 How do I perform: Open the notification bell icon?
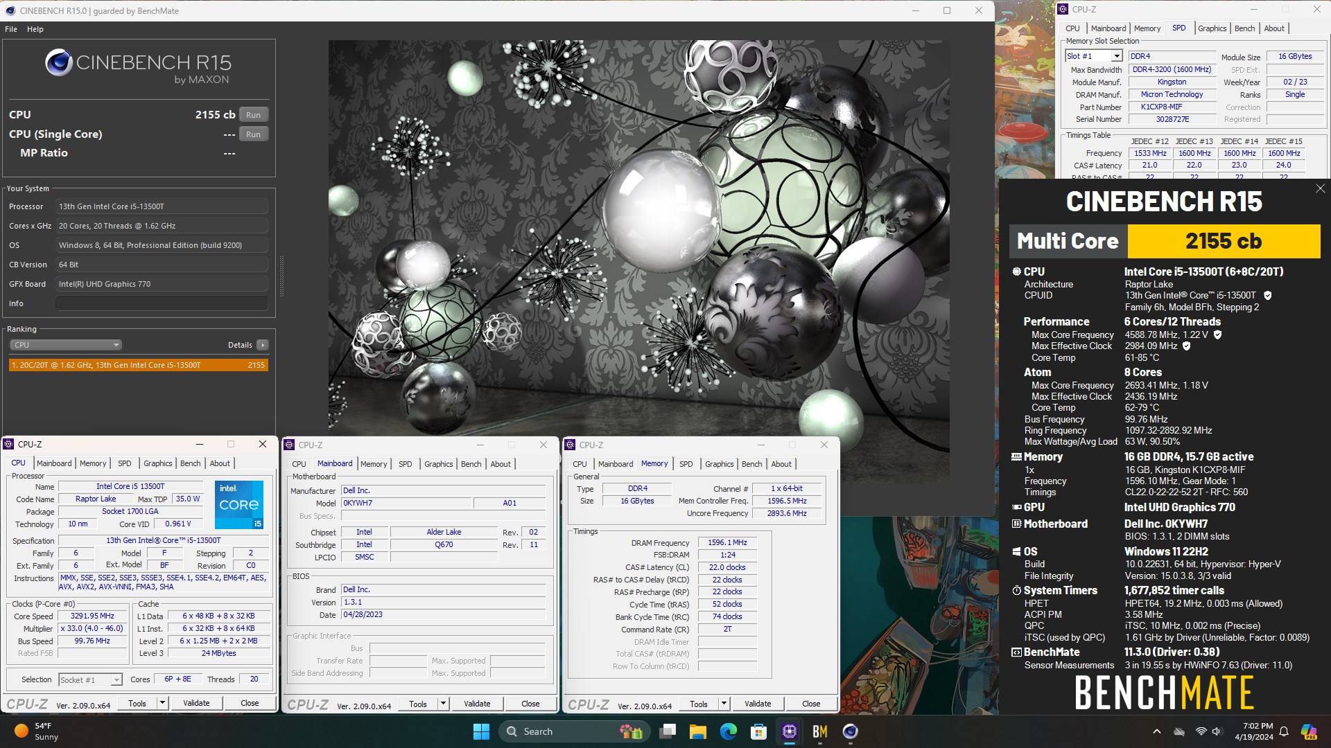click(1284, 731)
